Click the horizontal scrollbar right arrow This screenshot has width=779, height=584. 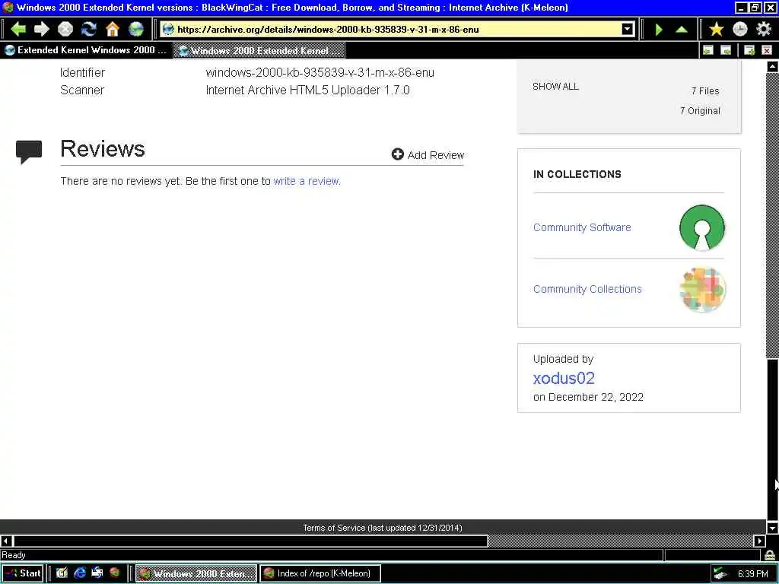pyautogui.click(x=760, y=541)
